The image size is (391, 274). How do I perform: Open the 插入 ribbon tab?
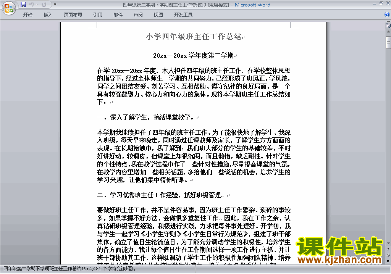48,15
